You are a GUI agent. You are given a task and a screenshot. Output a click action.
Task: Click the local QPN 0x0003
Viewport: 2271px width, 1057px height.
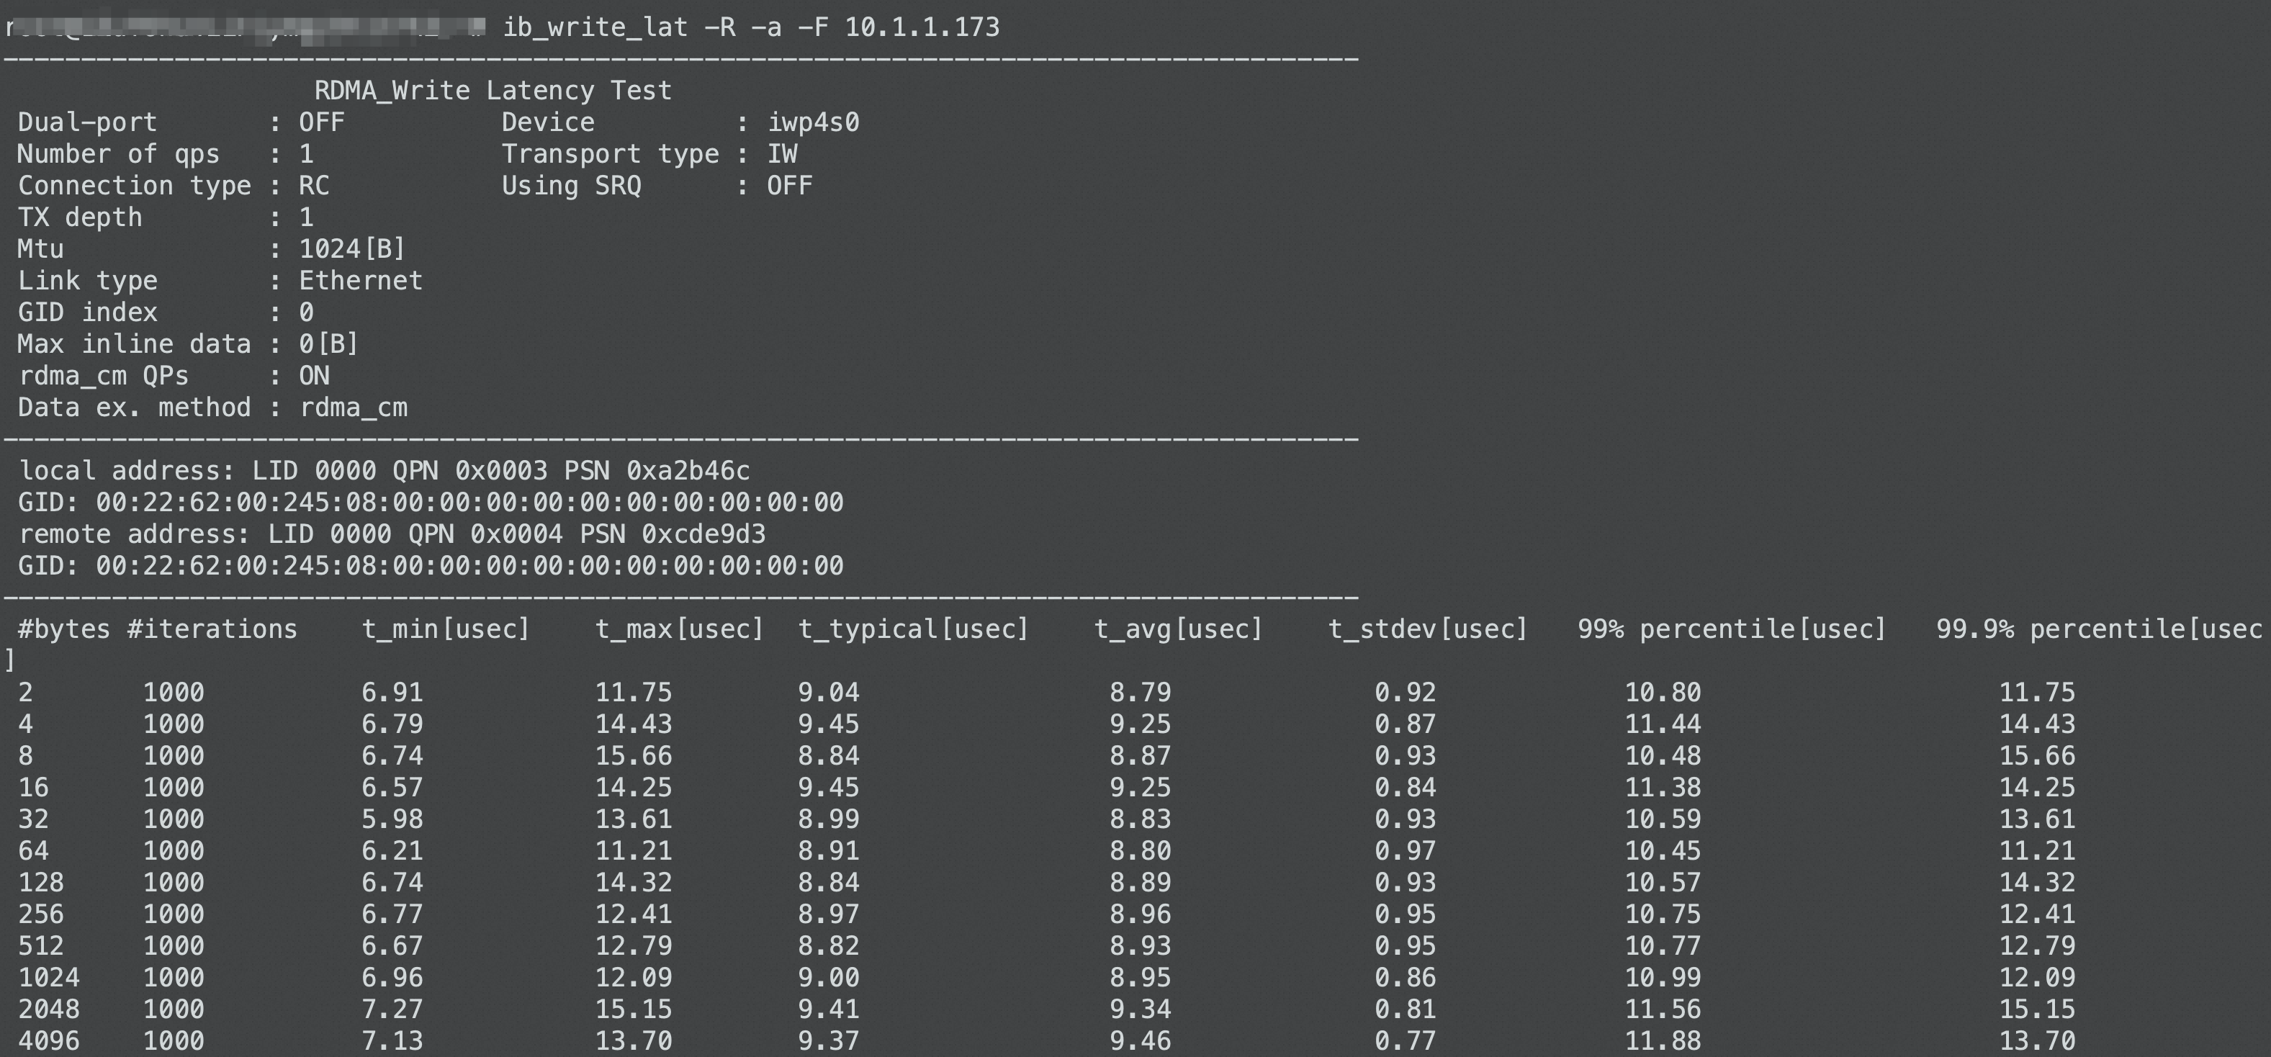coord(500,472)
